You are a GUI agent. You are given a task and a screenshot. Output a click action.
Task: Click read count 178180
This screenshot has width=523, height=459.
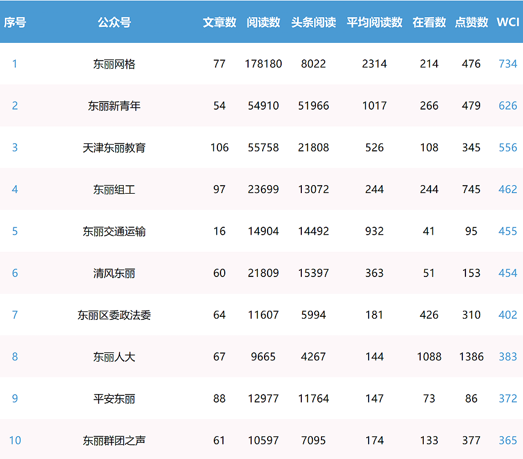263,64
